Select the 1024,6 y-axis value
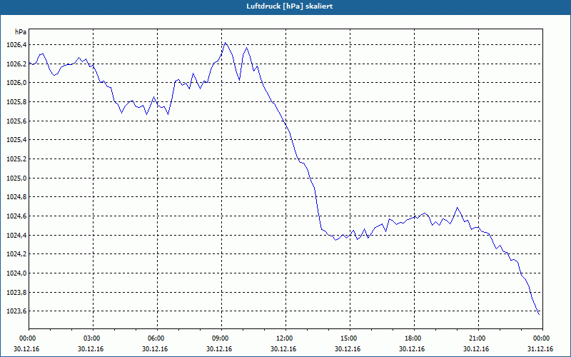Screen dimensions: 571x357 [16, 216]
